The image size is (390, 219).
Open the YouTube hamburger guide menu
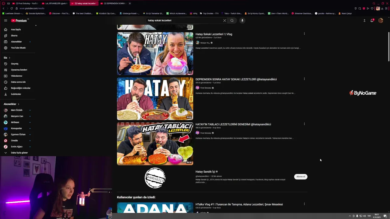(5, 20)
